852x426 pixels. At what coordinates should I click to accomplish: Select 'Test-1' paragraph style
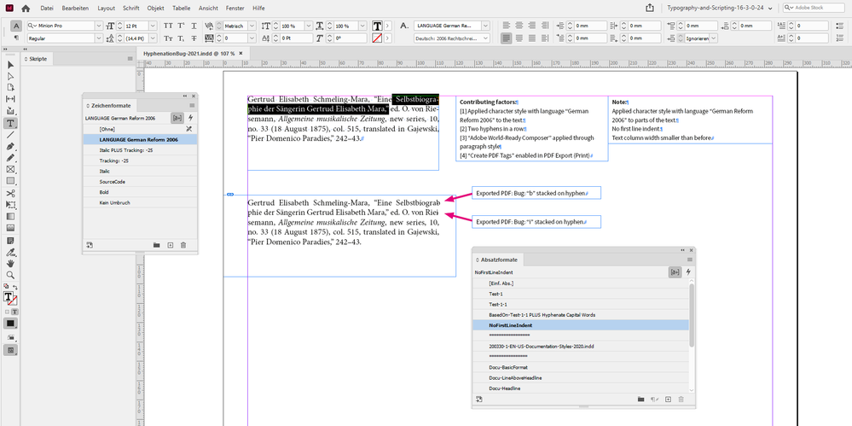(x=497, y=294)
